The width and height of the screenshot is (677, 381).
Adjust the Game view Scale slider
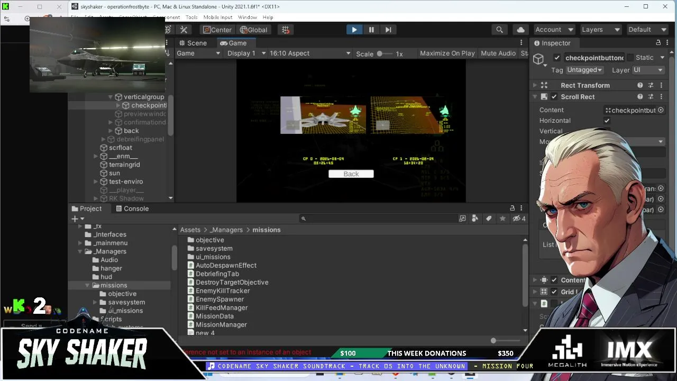385,53
